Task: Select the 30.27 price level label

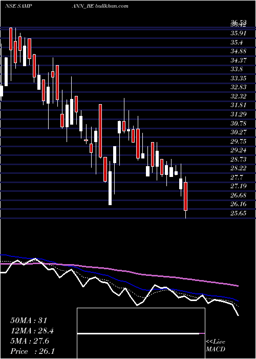Action: (239, 132)
